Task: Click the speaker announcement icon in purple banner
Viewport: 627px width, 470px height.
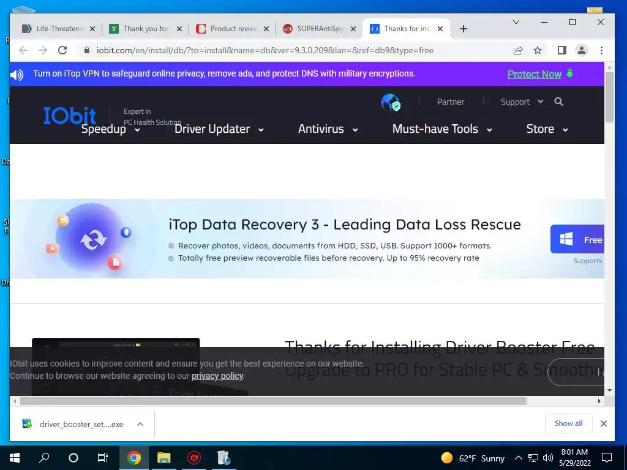Action: [x=17, y=74]
